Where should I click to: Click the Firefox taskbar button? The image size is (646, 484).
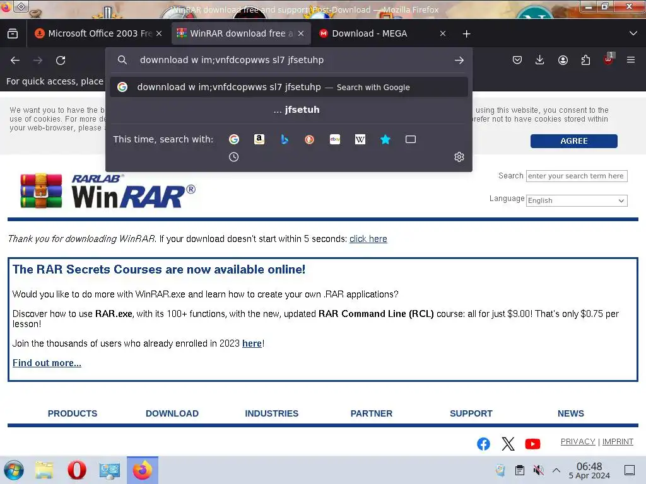[x=143, y=470]
